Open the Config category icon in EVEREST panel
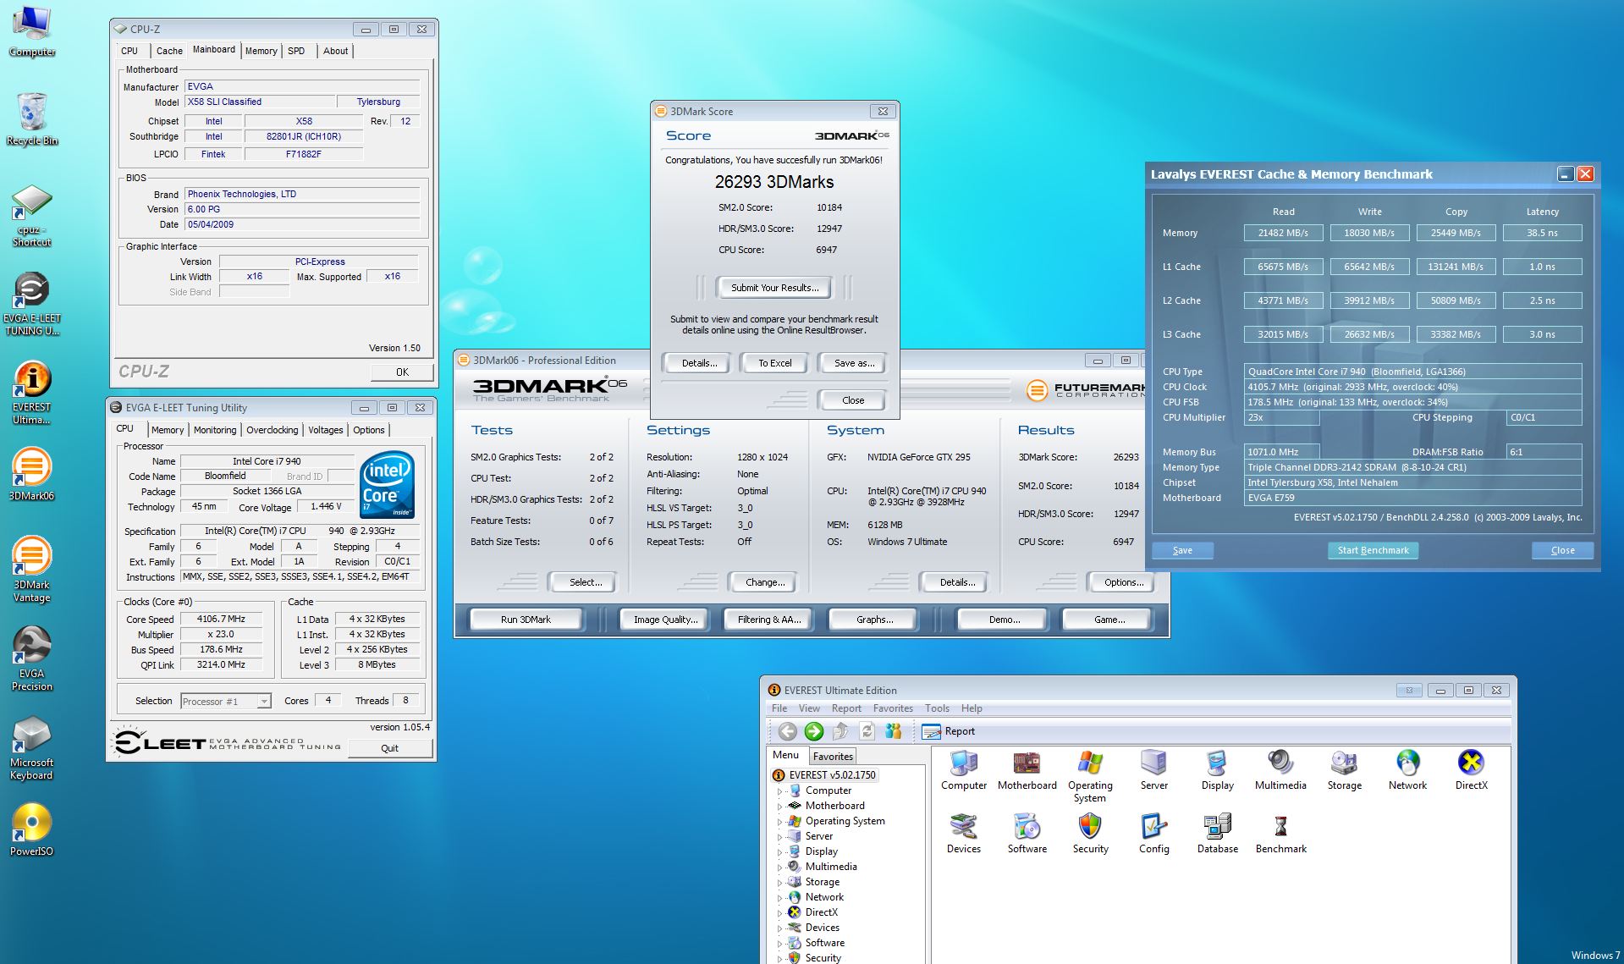This screenshot has height=964, width=1624. [1153, 835]
